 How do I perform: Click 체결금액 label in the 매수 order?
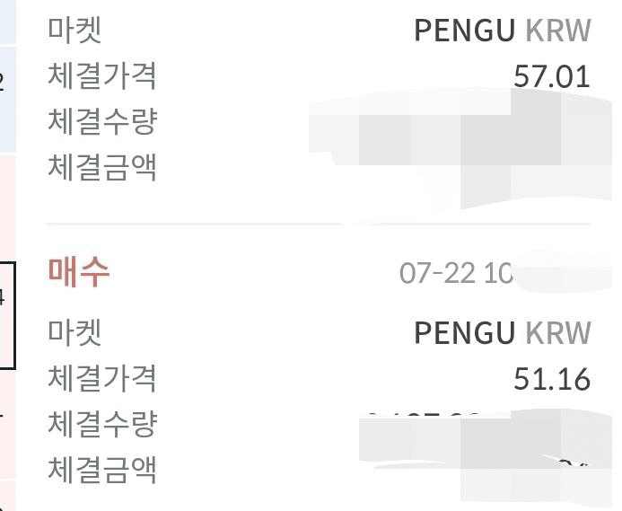coord(102,470)
